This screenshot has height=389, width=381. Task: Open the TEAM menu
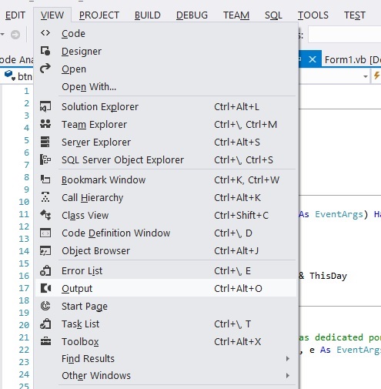(236, 15)
